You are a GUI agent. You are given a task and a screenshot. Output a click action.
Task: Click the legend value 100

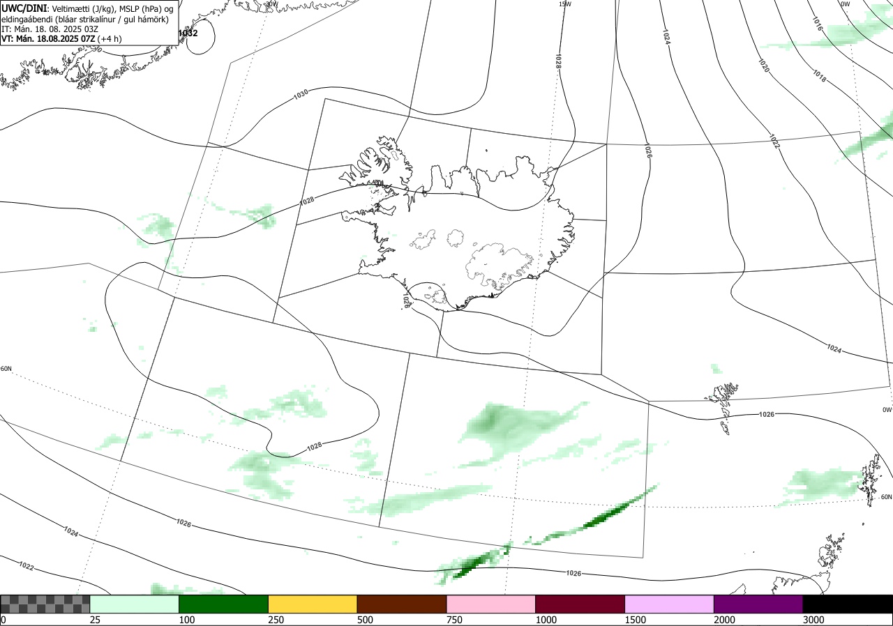pos(188,620)
